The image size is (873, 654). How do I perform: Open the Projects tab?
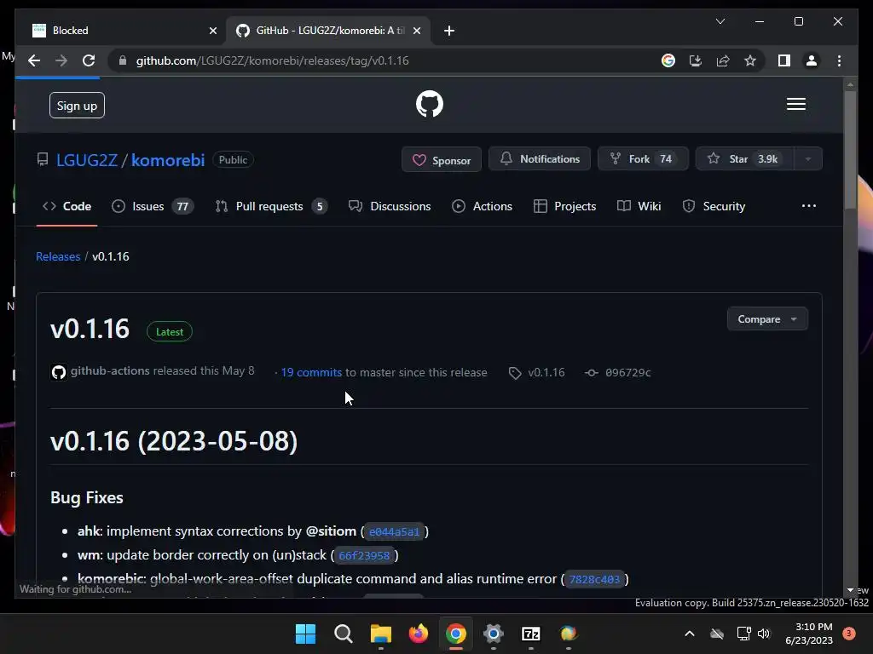point(564,206)
